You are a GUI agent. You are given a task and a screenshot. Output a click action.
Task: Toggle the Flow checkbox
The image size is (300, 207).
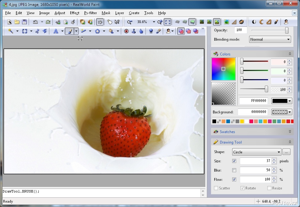pos(234,180)
